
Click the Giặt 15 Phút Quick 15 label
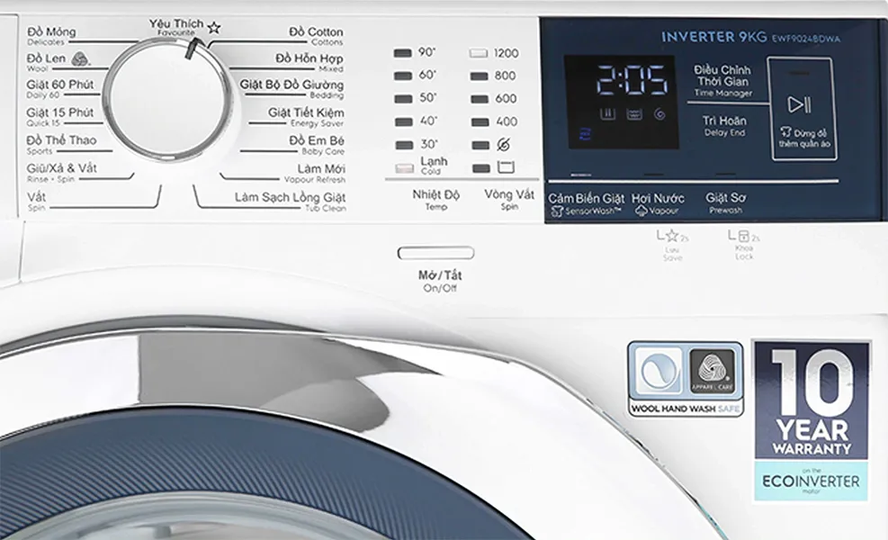tap(60, 117)
